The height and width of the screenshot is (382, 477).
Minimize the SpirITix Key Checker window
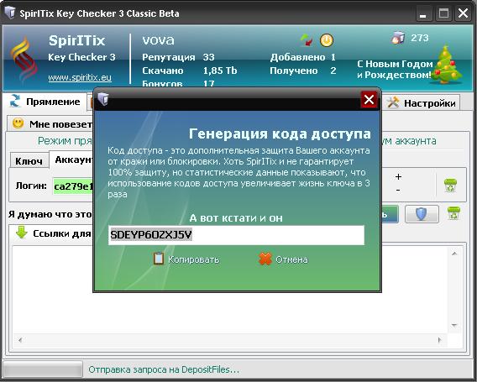click(423, 13)
